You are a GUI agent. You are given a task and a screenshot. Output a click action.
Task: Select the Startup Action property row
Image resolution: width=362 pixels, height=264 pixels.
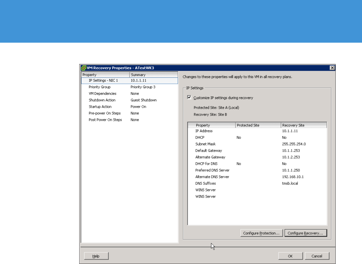130,107
